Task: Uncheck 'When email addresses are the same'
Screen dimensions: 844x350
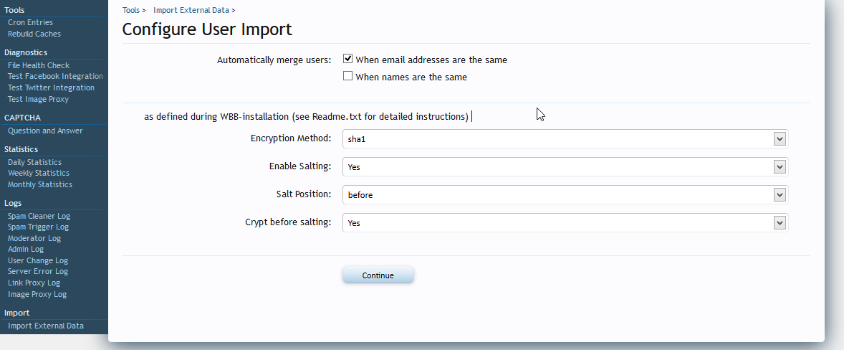Action: [x=347, y=59]
